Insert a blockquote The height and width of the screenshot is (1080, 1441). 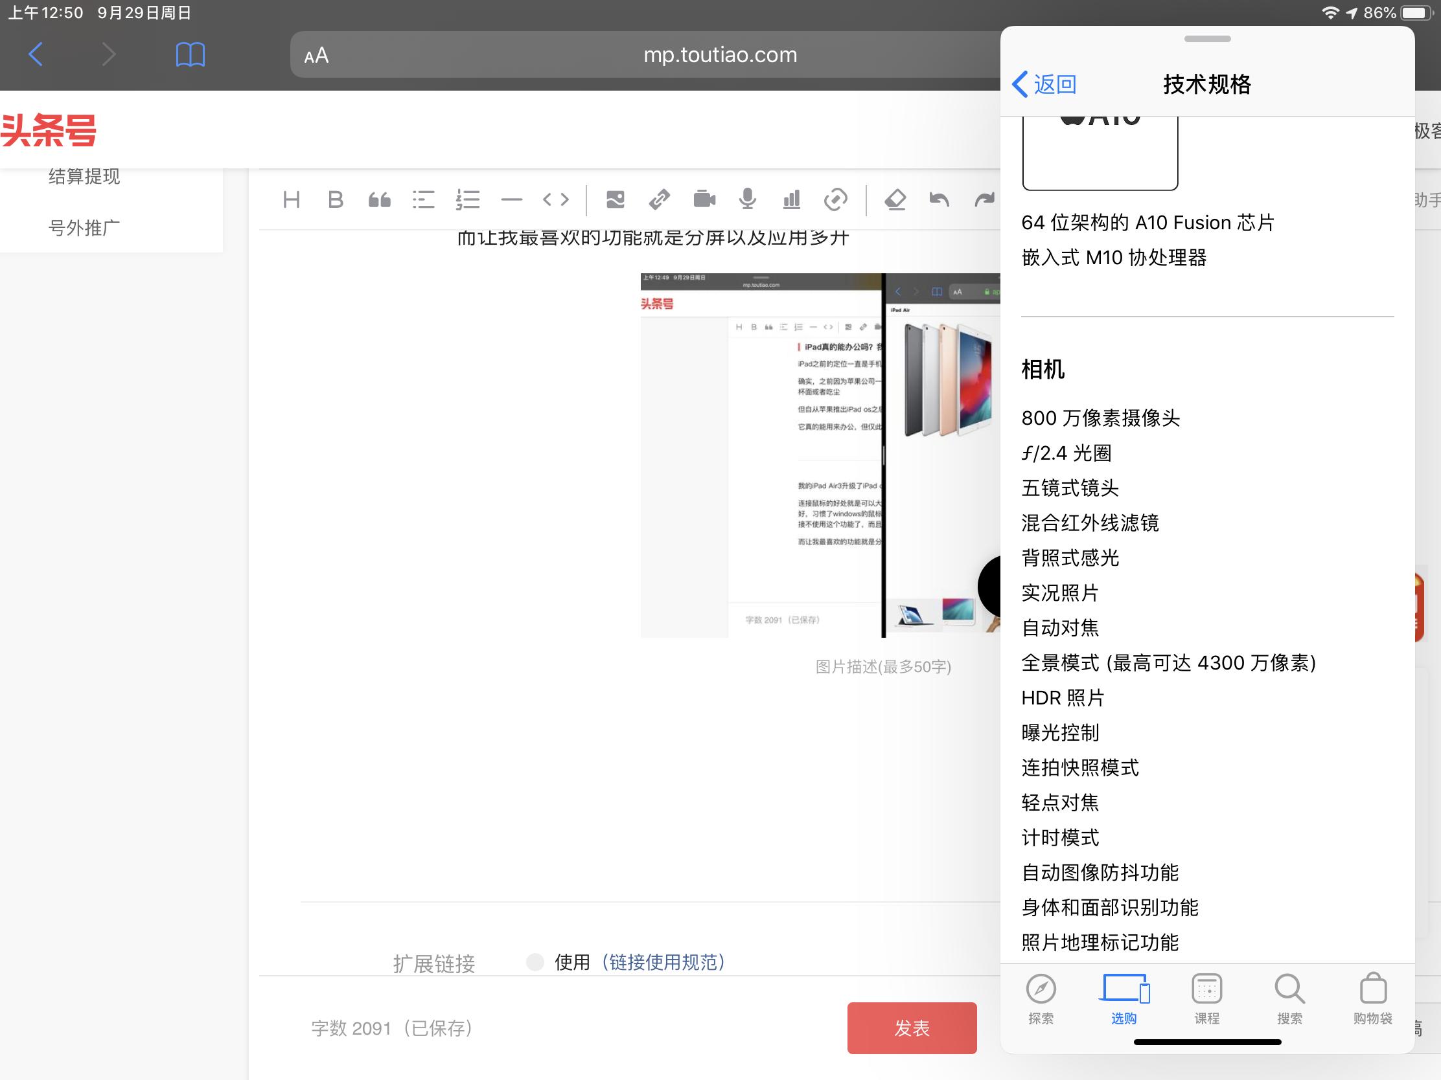point(380,200)
